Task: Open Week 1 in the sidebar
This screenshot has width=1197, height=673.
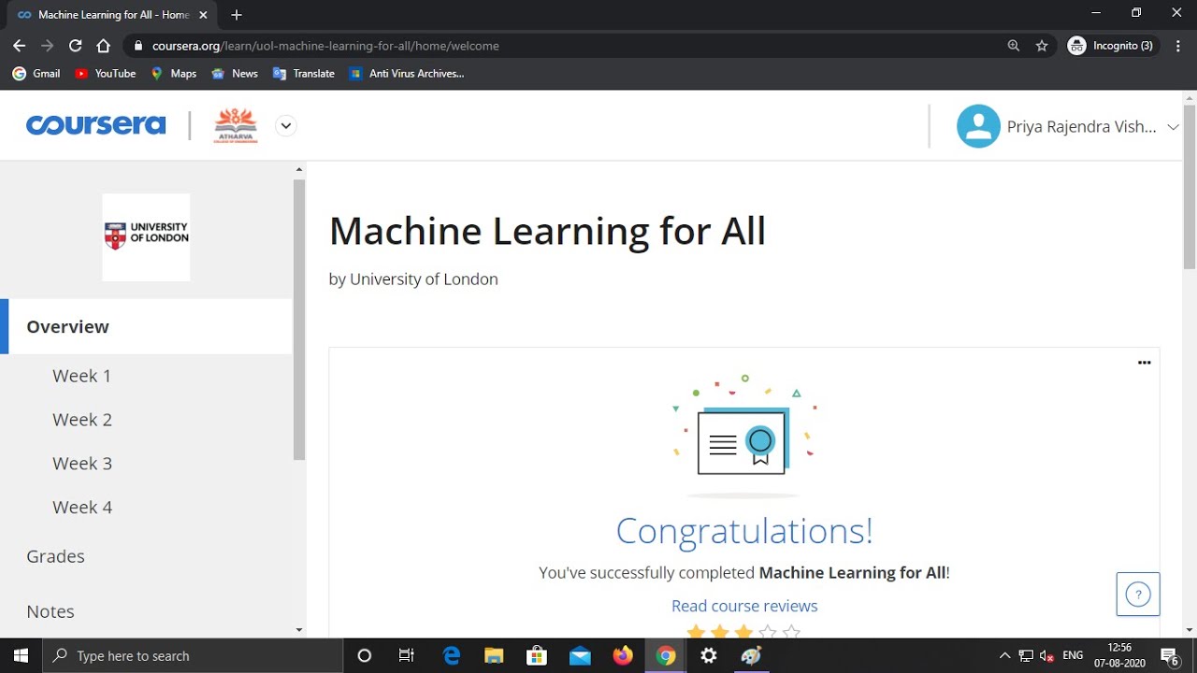Action: point(81,376)
